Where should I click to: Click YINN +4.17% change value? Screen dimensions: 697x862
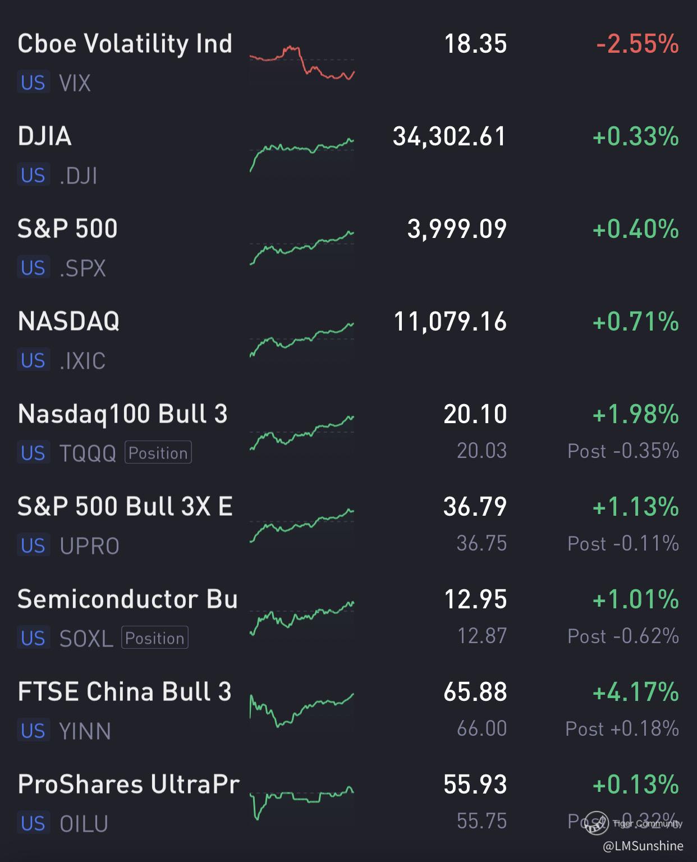tap(635, 692)
